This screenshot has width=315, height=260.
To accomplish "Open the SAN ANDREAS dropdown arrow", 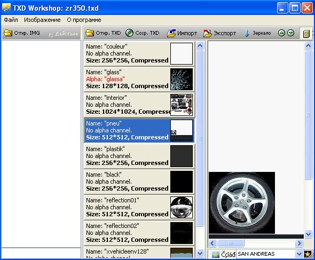I will [x=299, y=254].
